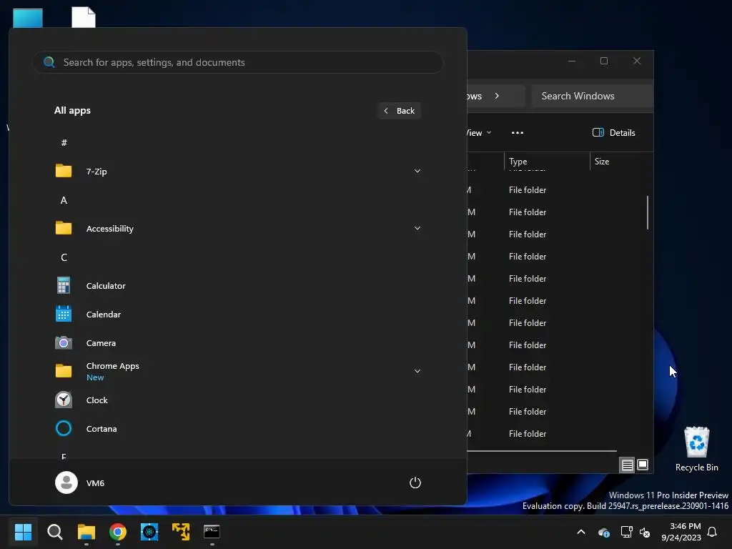Open the Recycle Bin desktop icon

[x=696, y=449]
